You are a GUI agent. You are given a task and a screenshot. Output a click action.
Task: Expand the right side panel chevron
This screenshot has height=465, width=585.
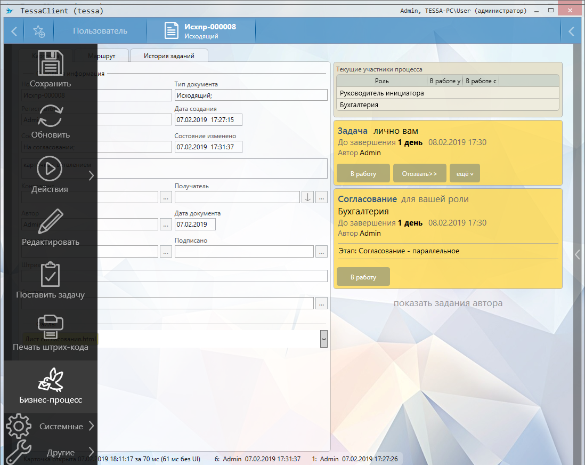tap(578, 255)
